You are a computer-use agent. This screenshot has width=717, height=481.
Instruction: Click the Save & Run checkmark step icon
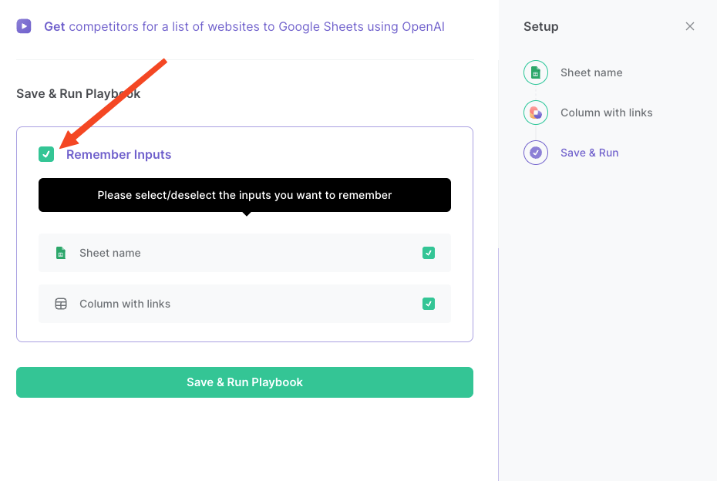tap(536, 153)
